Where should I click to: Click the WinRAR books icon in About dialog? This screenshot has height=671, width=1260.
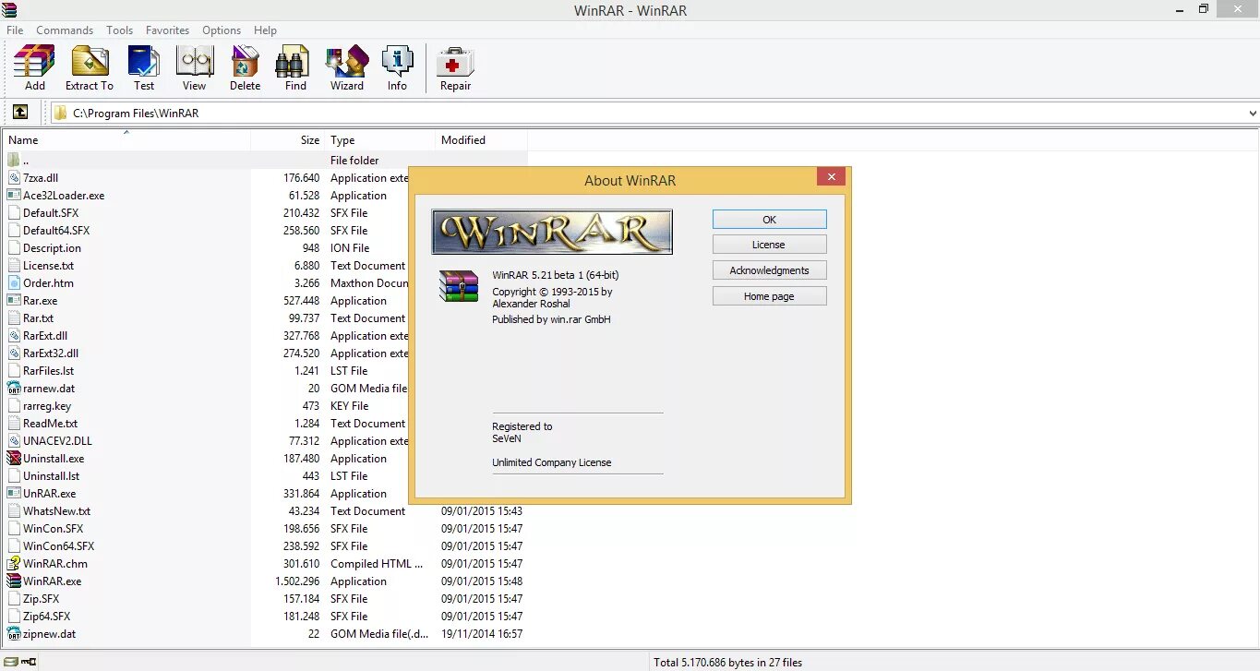coord(458,285)
